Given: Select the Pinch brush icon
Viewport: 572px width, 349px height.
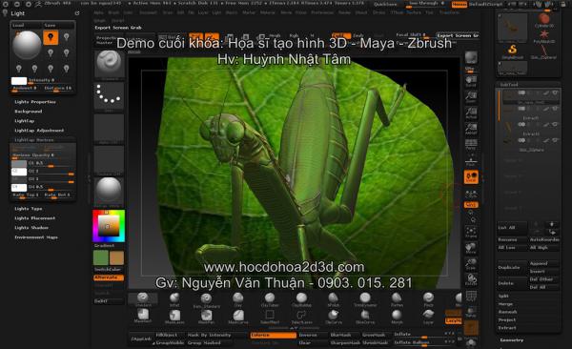Looking at the screenshot, I should [428, 299].
